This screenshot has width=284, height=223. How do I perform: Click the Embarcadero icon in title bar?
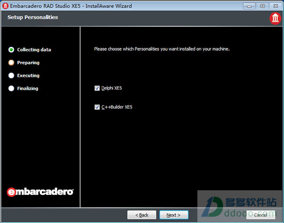[x=5, y=6]
